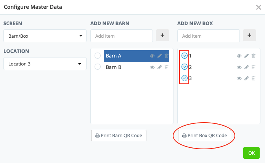Select the Barn B radio button
This screenshot has width=265, height=163.
coord(98,67)
